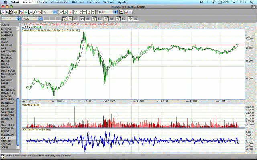Select LAS CONDES in the stock list
The width and height of the screenshot is (257, 160).
click(x=8, y=52)
